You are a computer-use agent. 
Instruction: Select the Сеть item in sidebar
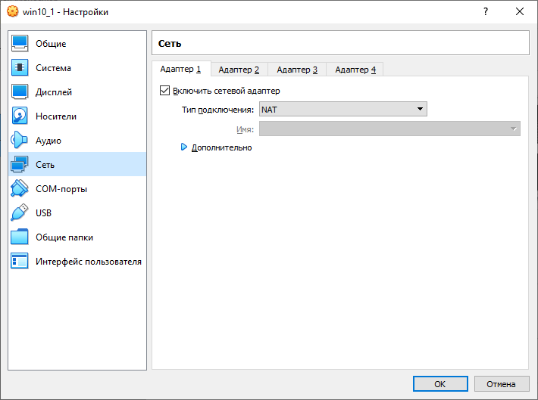pos(77,164)
